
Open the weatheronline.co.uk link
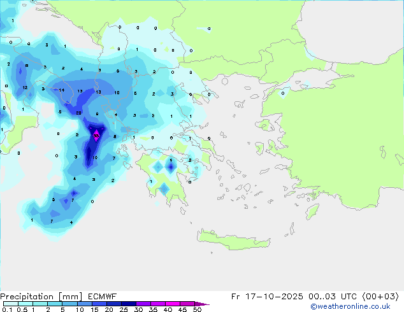click(350, 306)
